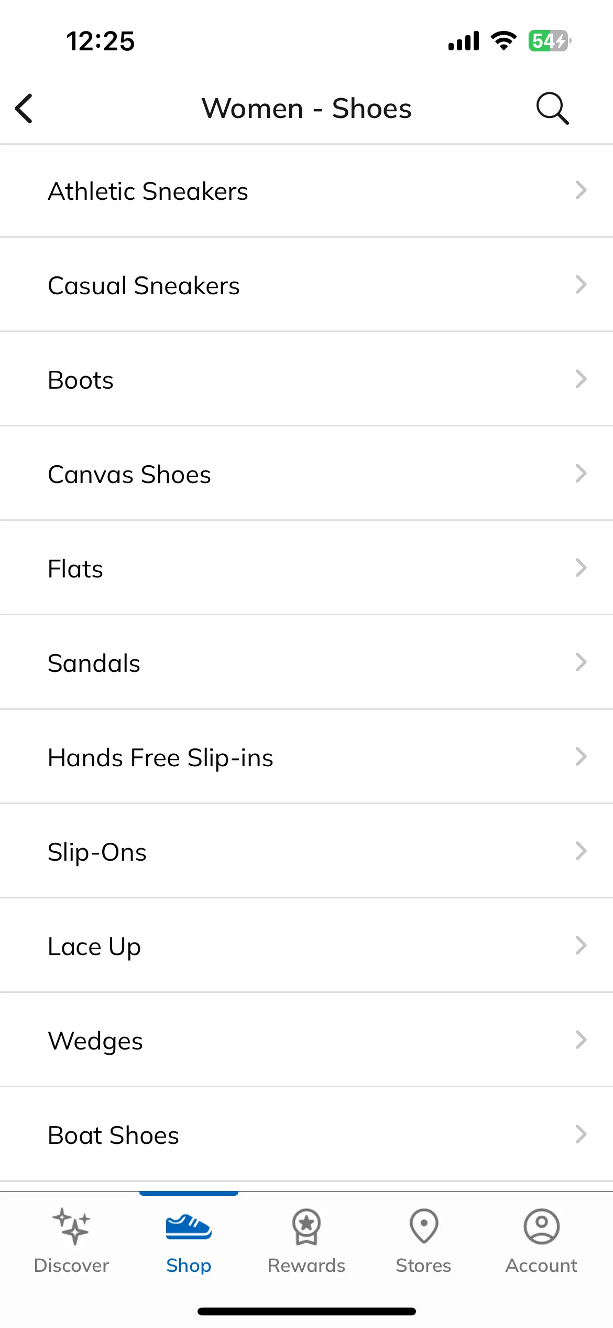Select the Flats category
This screenshot has height=1328, width=613.
[306, 568]
